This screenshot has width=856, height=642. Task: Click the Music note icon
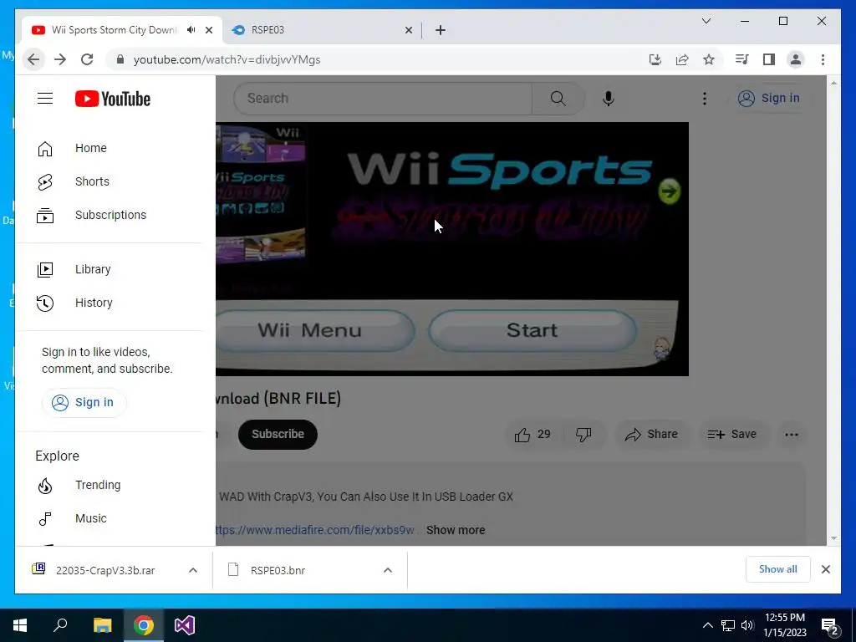45,518
